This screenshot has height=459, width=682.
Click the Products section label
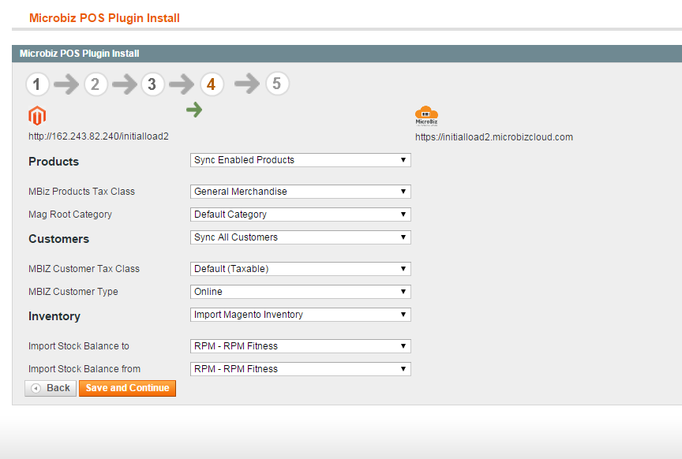point(54,162)
